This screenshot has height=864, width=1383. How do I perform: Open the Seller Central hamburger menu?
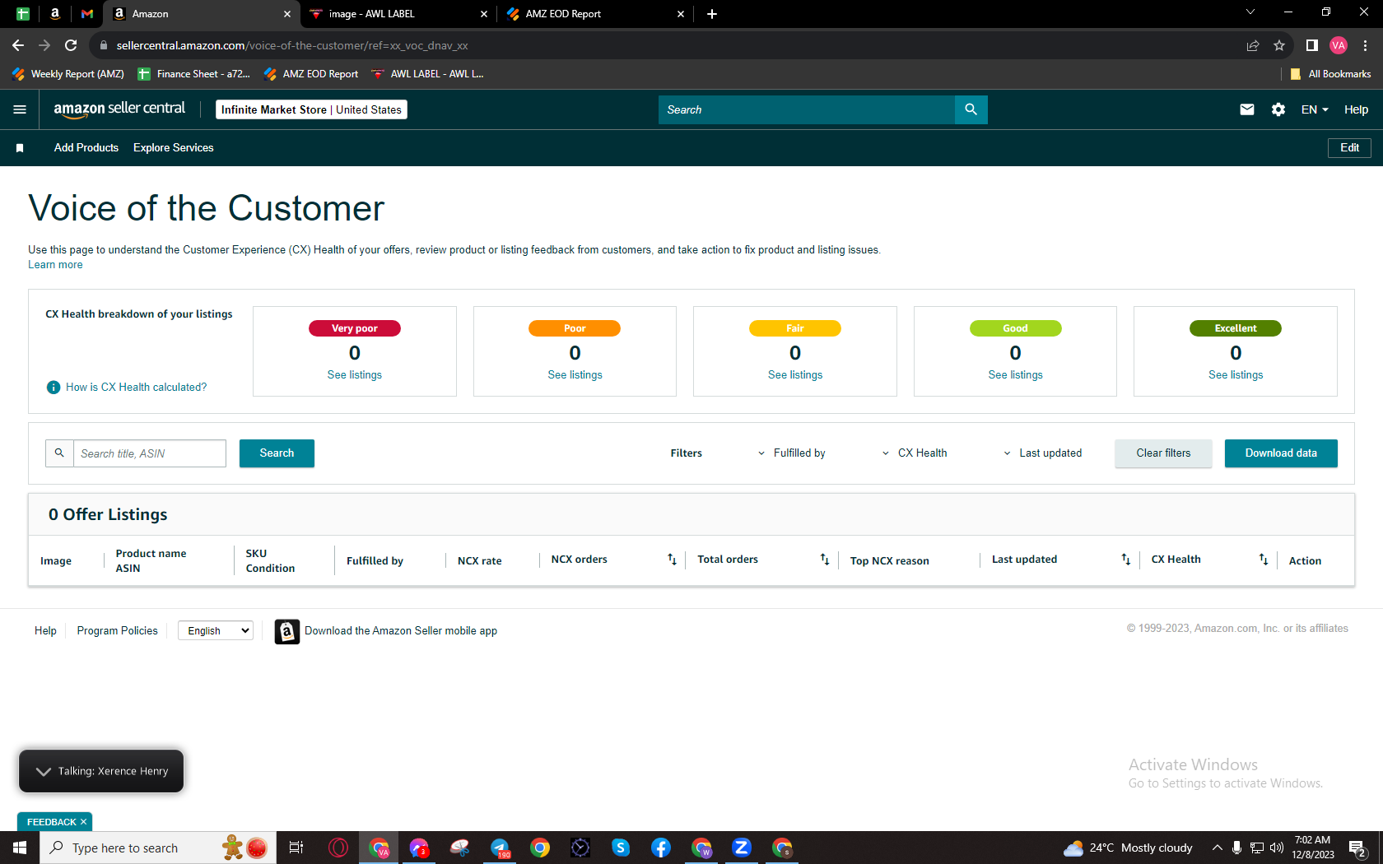[20, 109]
